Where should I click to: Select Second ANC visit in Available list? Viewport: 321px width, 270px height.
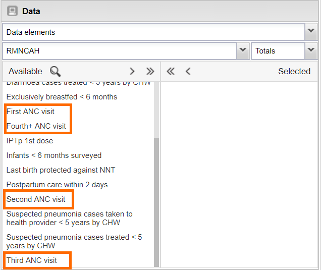(x=36, y=199)
